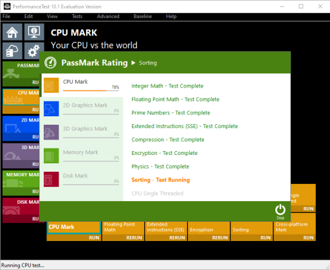
Task: Maximize the PerformanceTest window
Action: (x=301, y=6)
